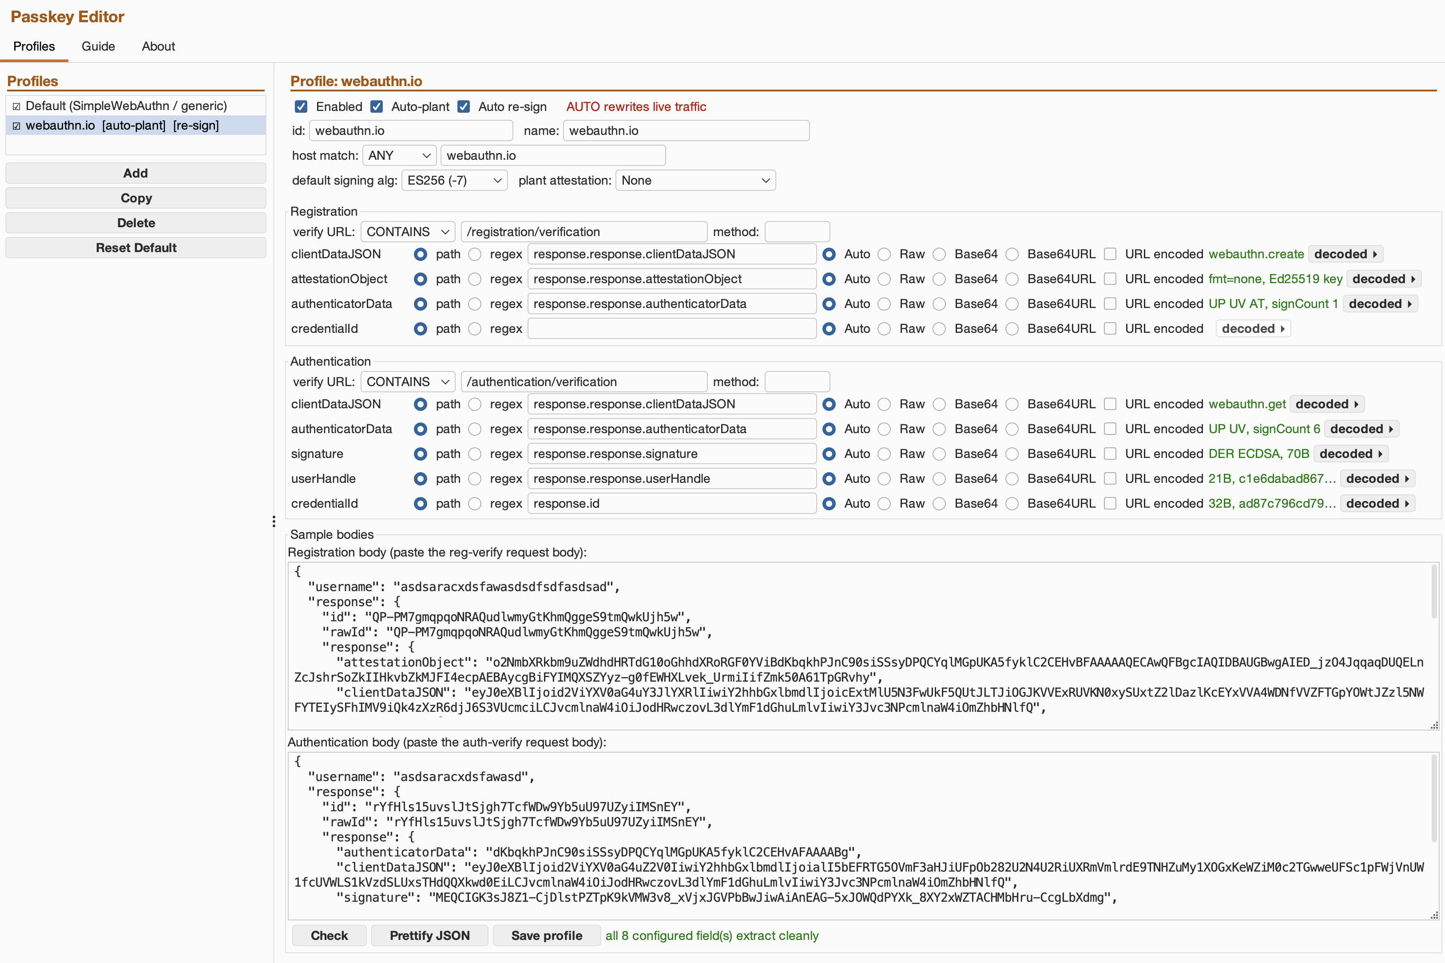Expand decoded for fmt=none, Ed25519 key row
Image resolution: width=1445 pixels, height=963 pixels.
(x=1384, y=279)
